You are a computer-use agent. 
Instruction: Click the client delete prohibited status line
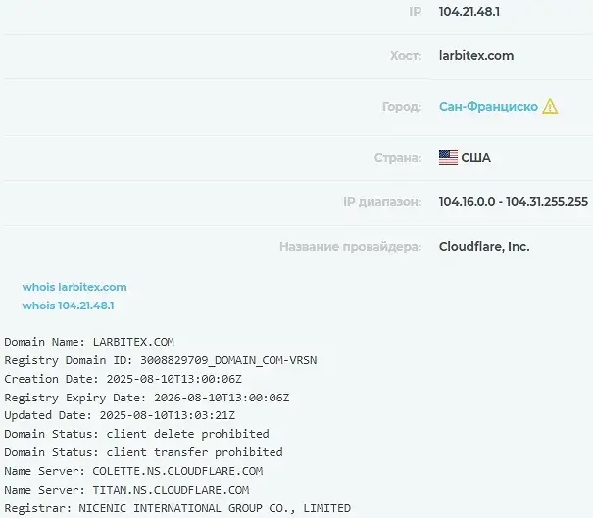(136, 434)
